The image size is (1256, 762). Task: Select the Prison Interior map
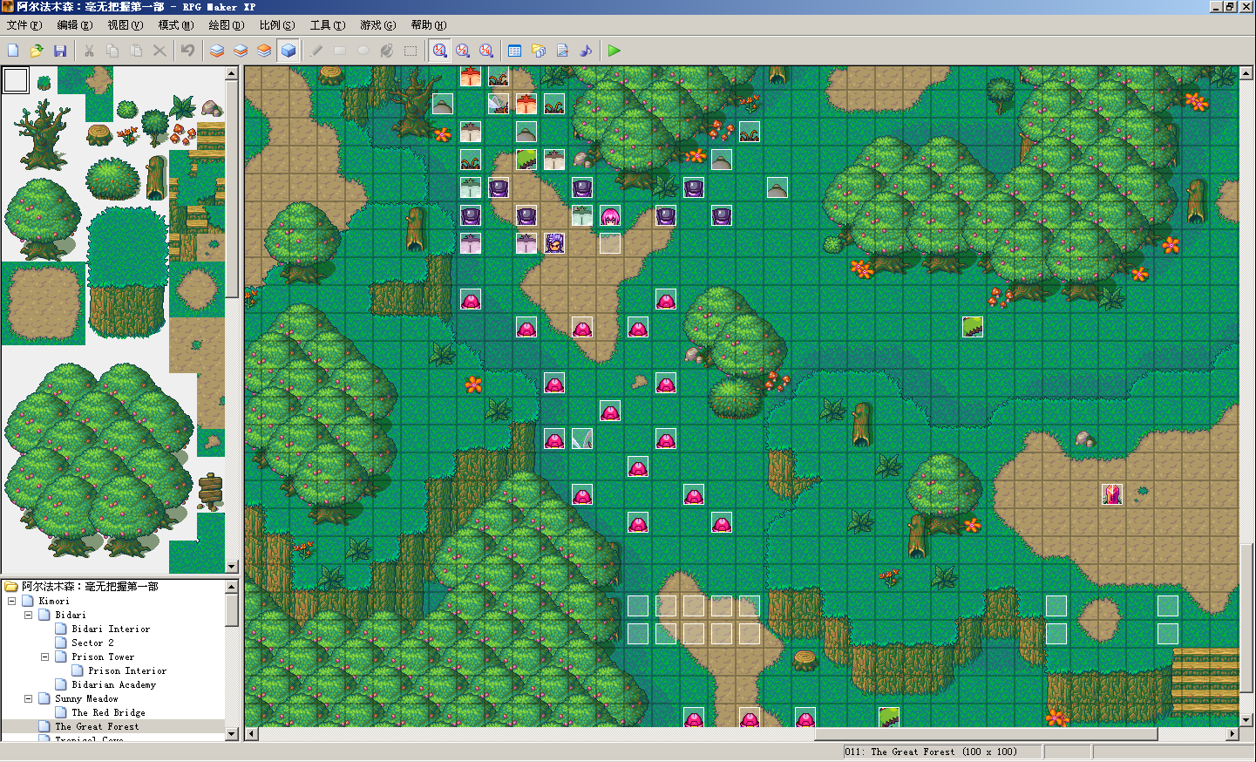tap(127, 670)
